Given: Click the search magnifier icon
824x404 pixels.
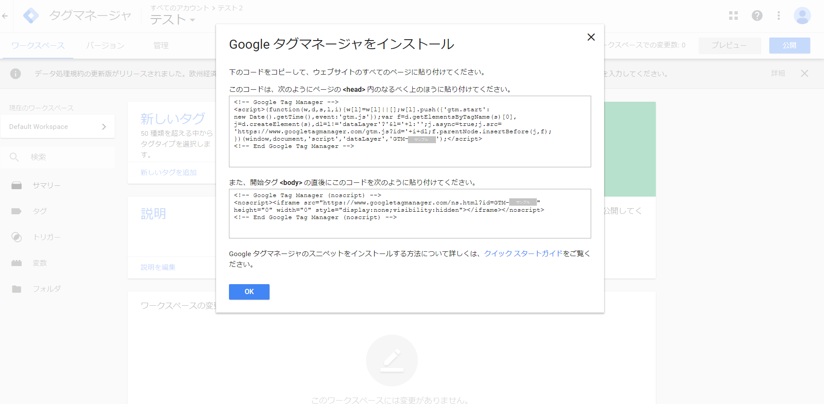Looking at the screenshot, I should point(14,157).
